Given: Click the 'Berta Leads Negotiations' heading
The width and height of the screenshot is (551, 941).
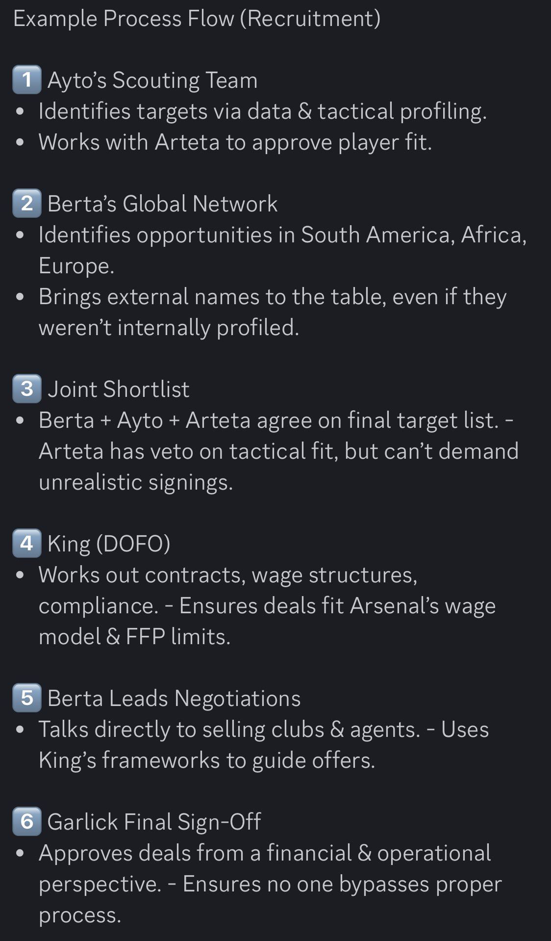Looking at the screenshot, I should 174,699.
